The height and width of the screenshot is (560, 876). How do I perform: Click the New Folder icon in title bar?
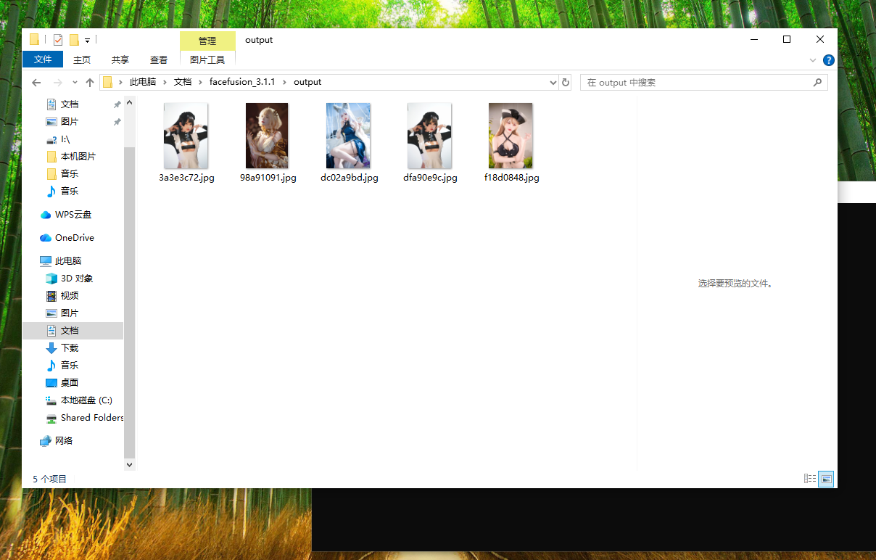point(74,40)
